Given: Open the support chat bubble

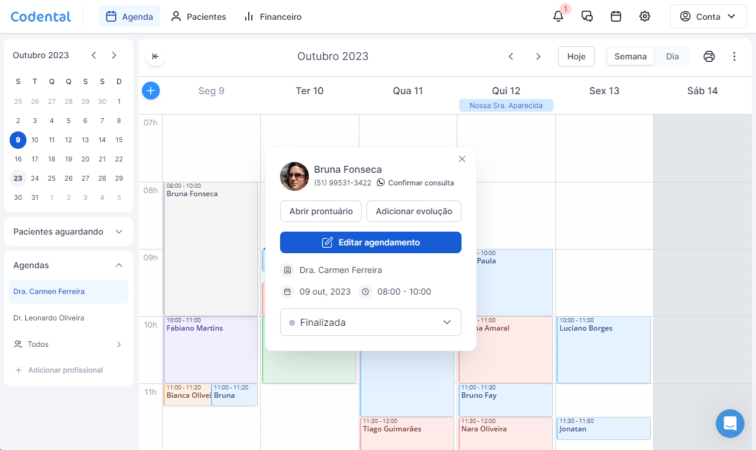Looking at the screenshot, I should point(730,424).
